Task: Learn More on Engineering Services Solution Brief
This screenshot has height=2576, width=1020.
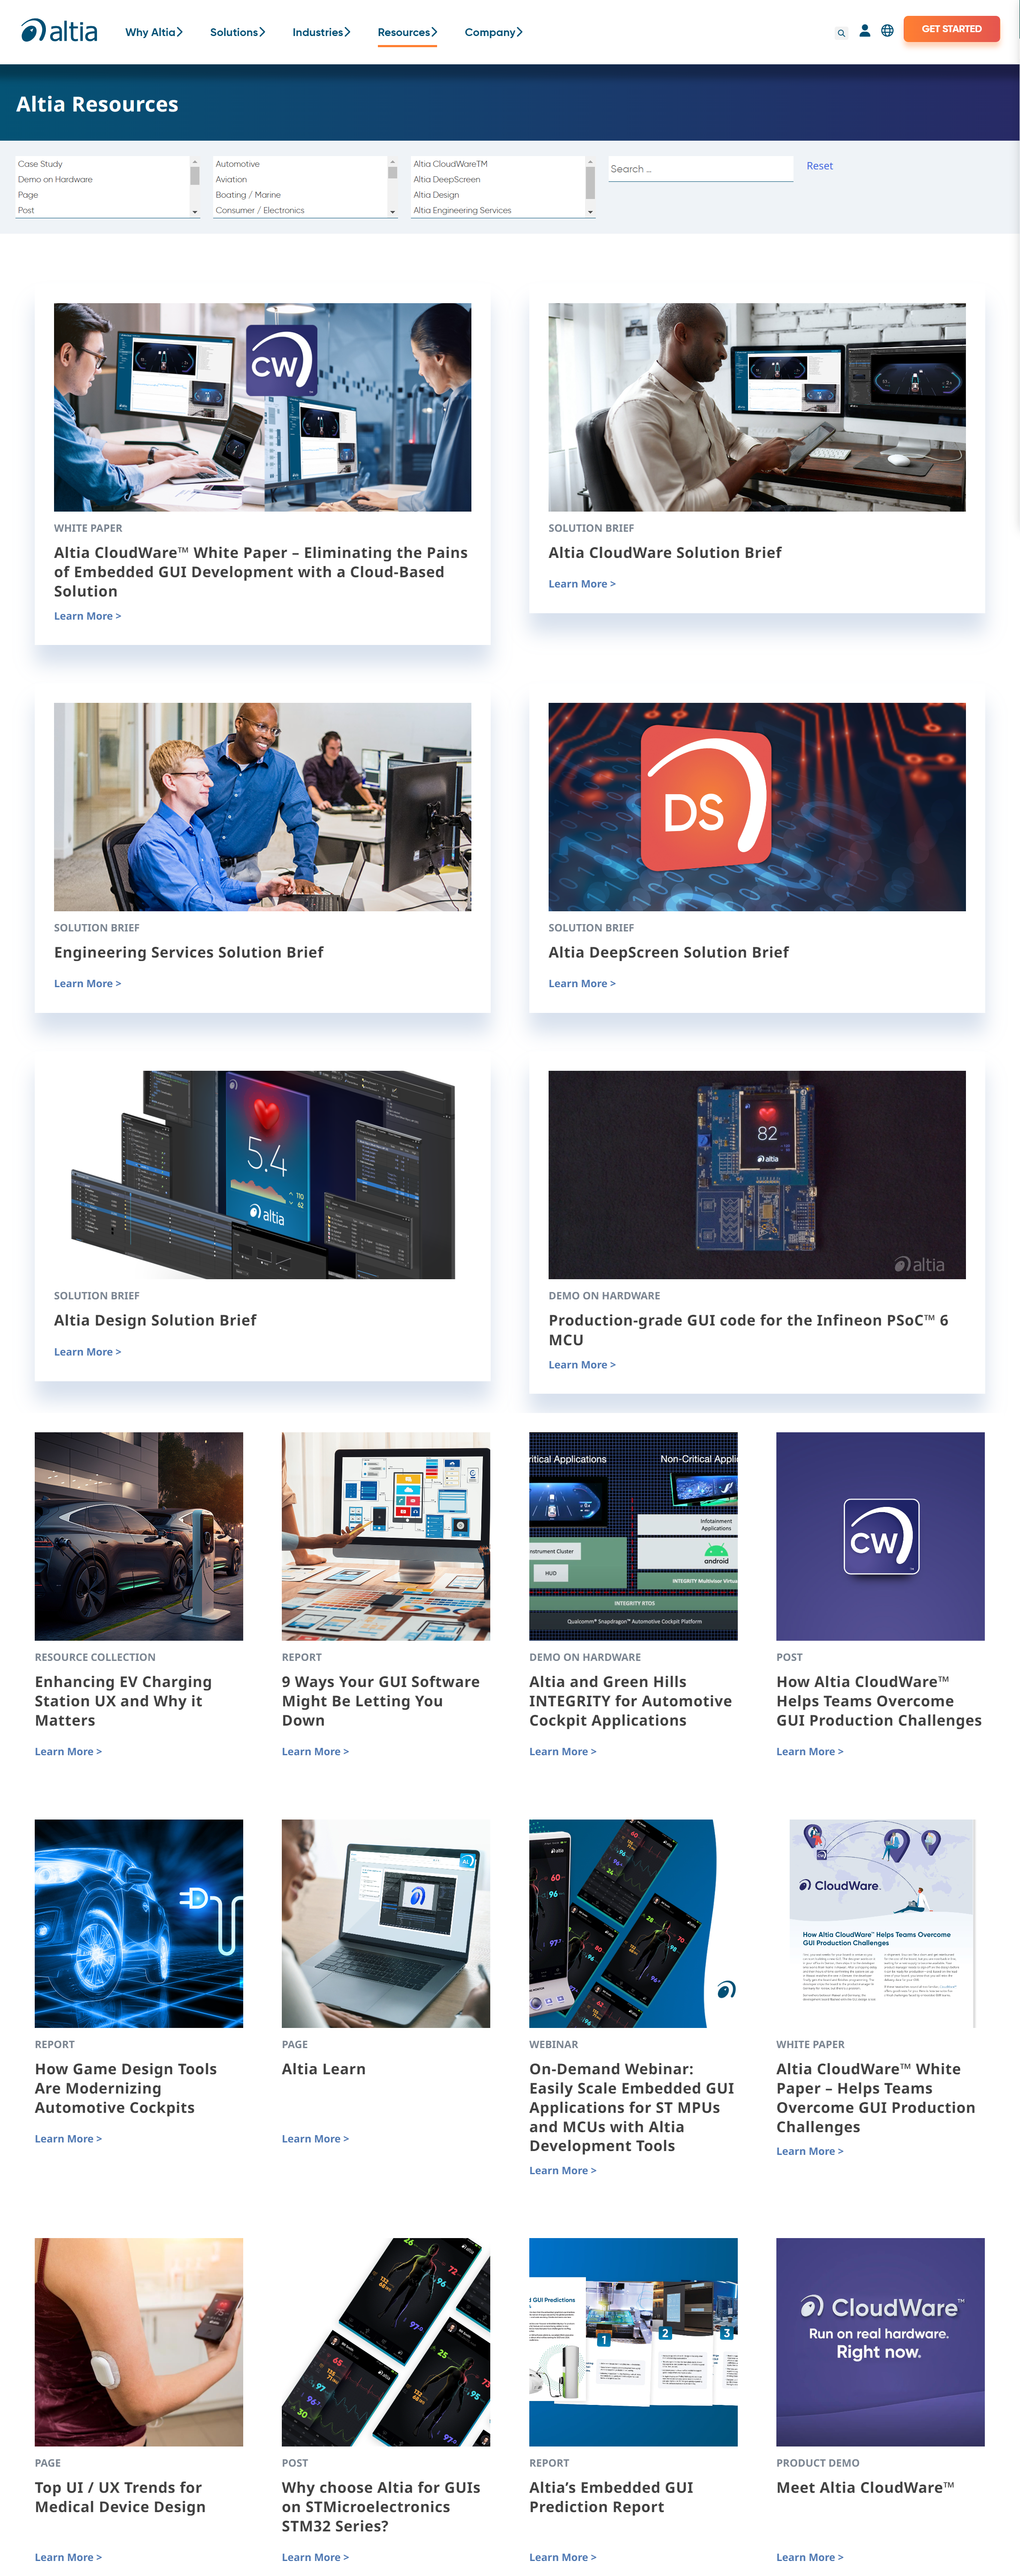Action: [87, 984]
